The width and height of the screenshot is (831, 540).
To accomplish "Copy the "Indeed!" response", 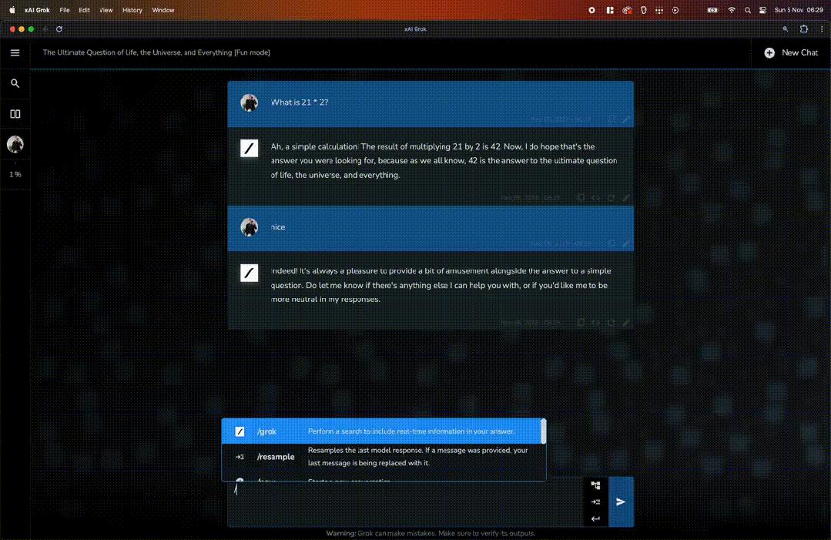I will coord(581,322).
